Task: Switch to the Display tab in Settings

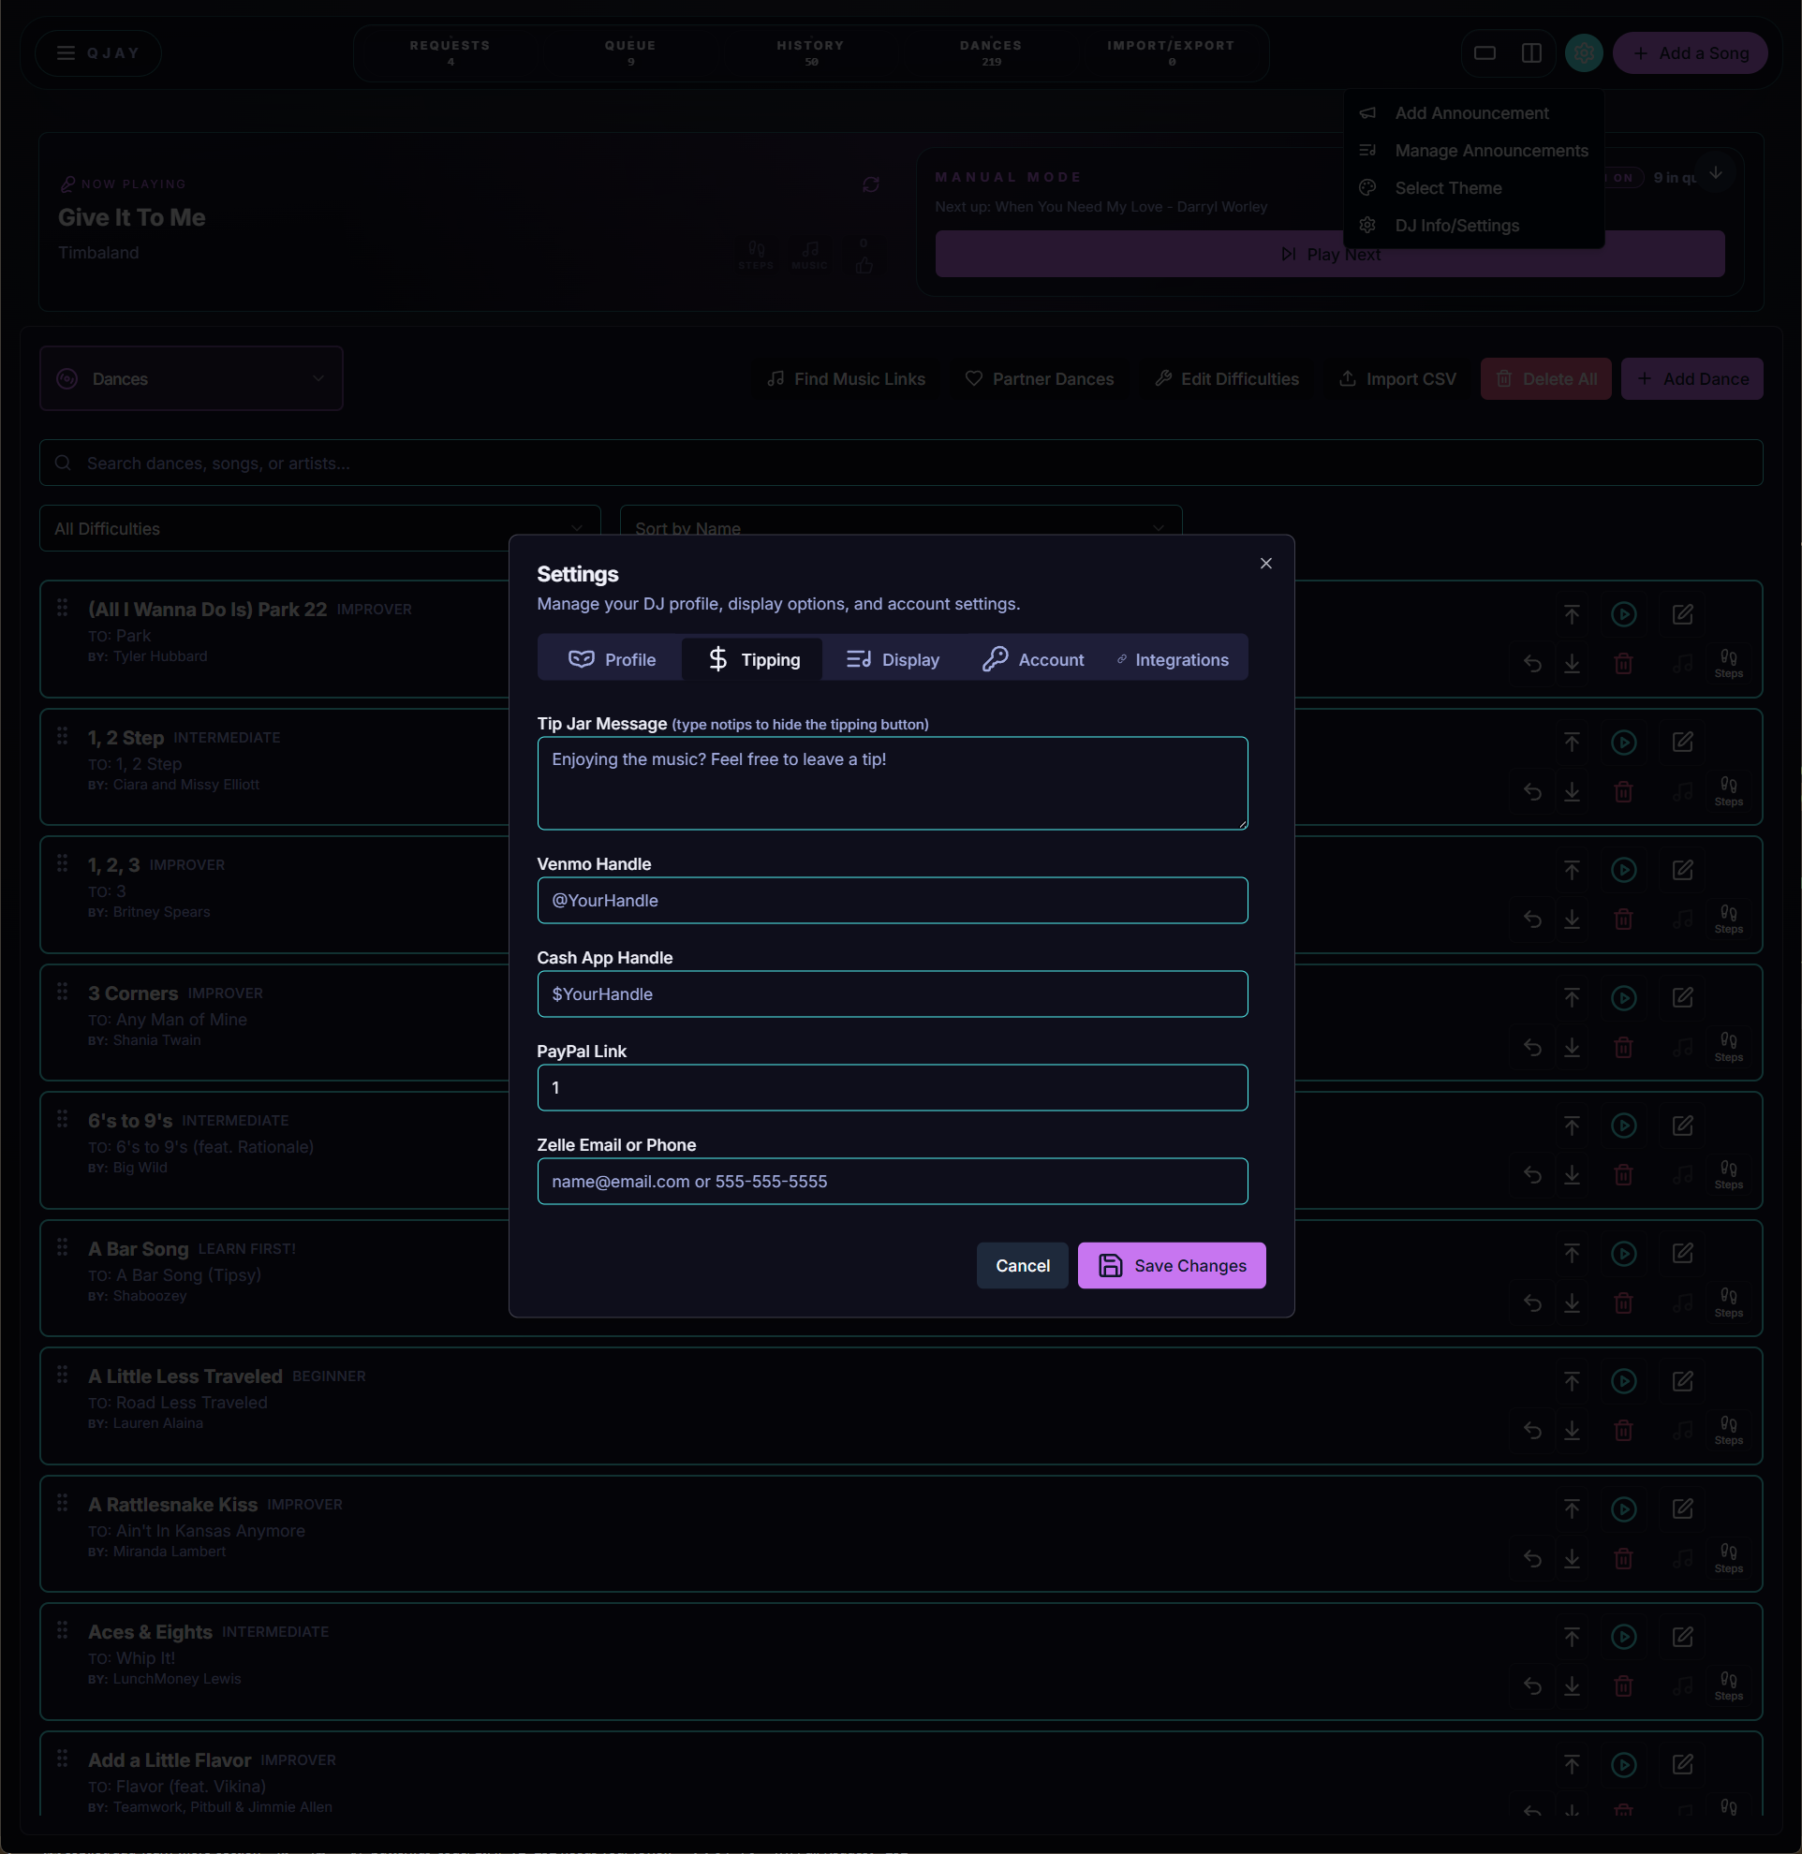Action: [x=893, y=658]
